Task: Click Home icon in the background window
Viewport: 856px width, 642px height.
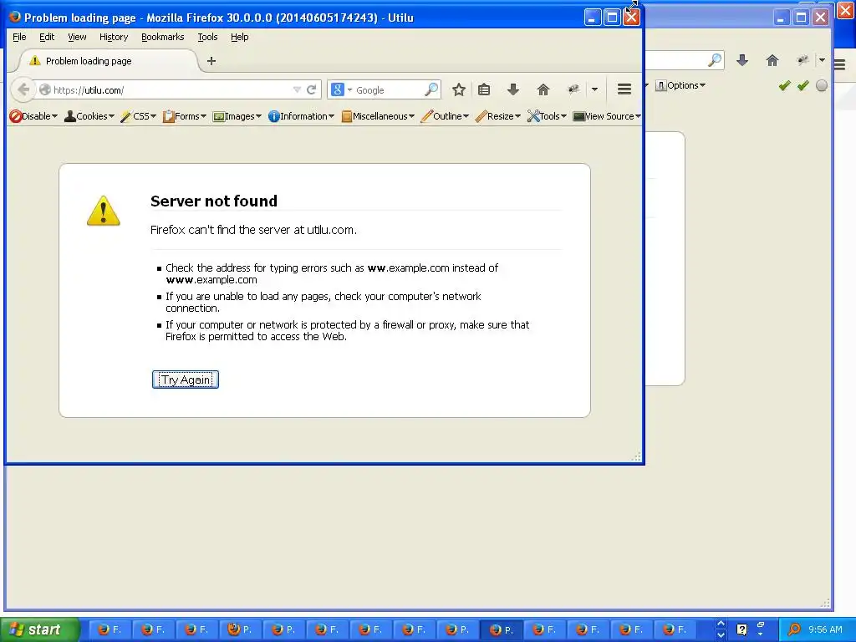Action: 772,60
